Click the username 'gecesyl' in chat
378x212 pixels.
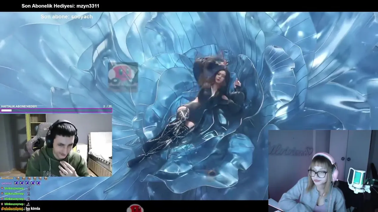pos(6,183)
